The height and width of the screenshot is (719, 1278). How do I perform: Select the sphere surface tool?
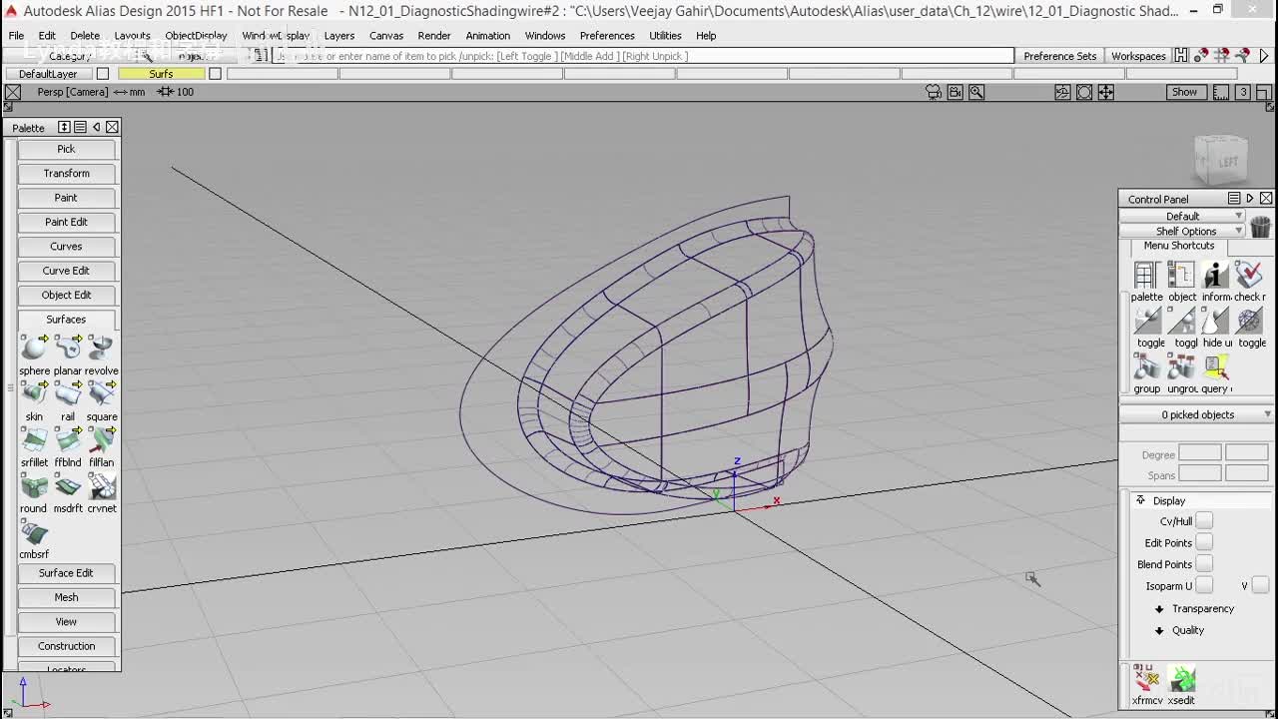(x=34, y=349)
